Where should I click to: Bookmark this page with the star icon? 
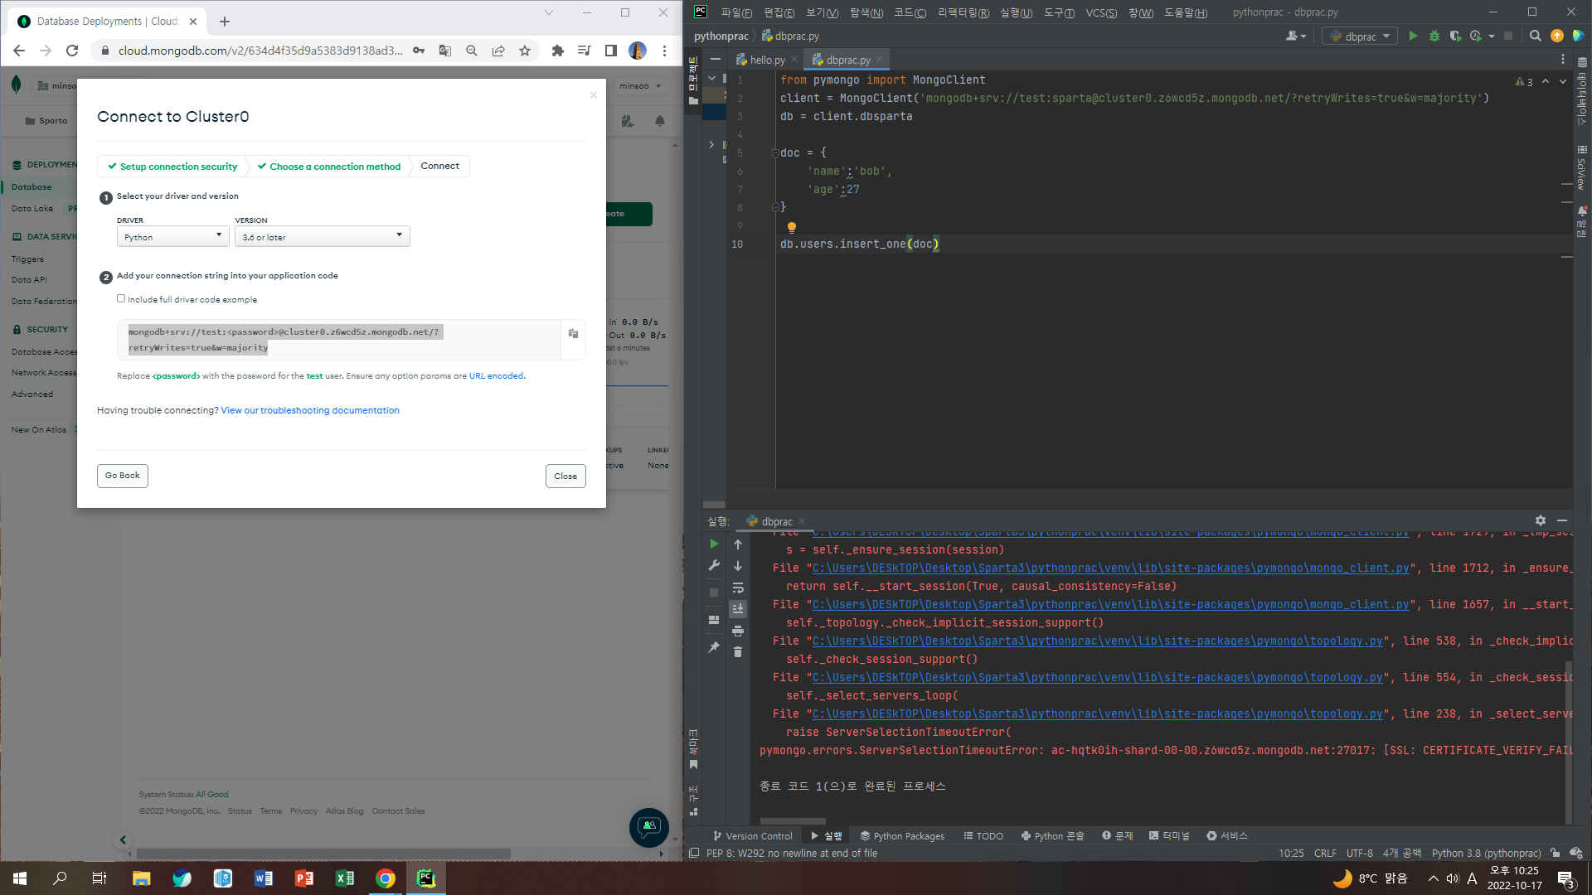[x=525, y=51]
